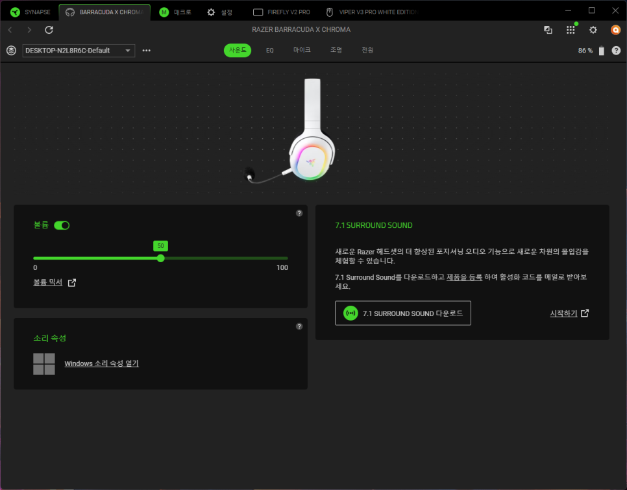Click help icon in sound properties panel

click(299, 326)
